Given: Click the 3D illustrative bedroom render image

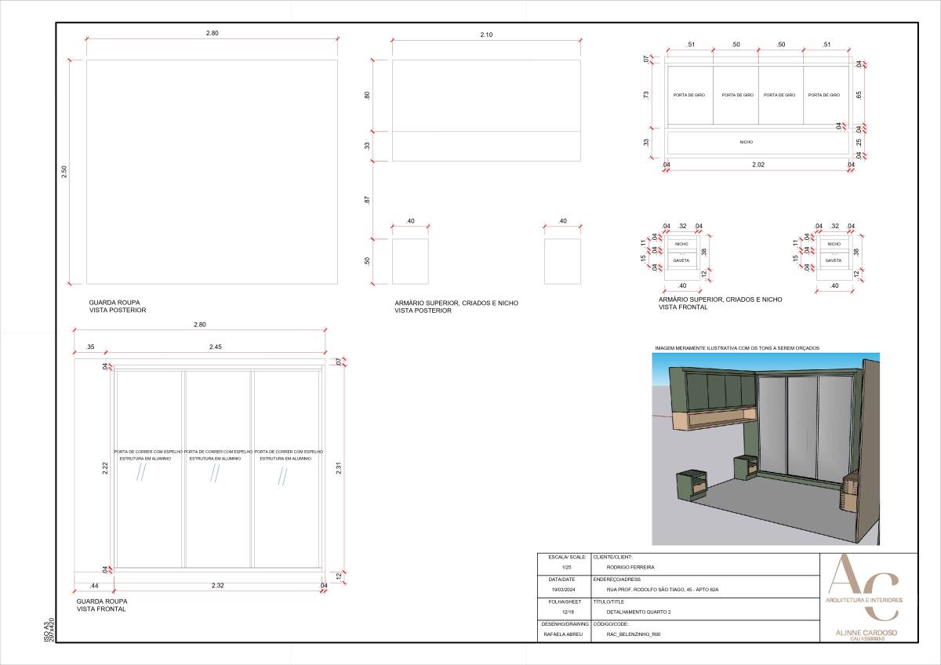Looking at the screenshot, I should point(765,449).
